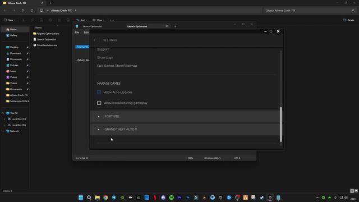Open Netflix from the taskbar
Image resolution: width=359 pixels, height=202 pixels.
click(155, 198)
